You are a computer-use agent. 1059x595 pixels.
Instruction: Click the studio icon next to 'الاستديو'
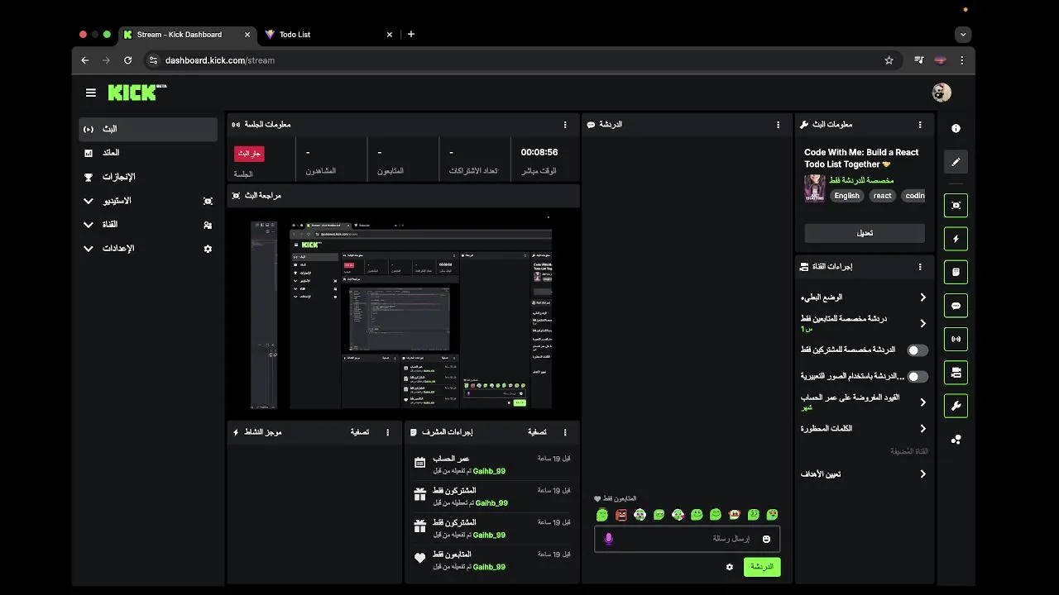point(208,201)
